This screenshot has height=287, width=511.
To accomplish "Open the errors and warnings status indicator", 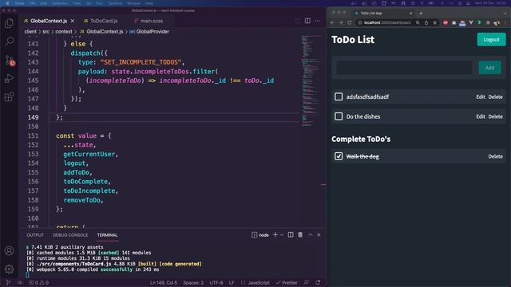I will (x=39, y=283).
